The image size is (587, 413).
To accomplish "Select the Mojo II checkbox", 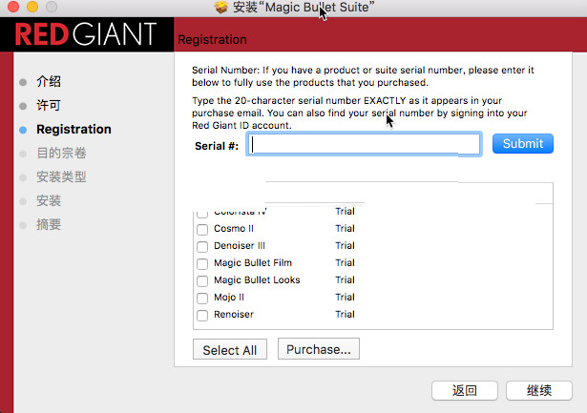I will point(202,298).
